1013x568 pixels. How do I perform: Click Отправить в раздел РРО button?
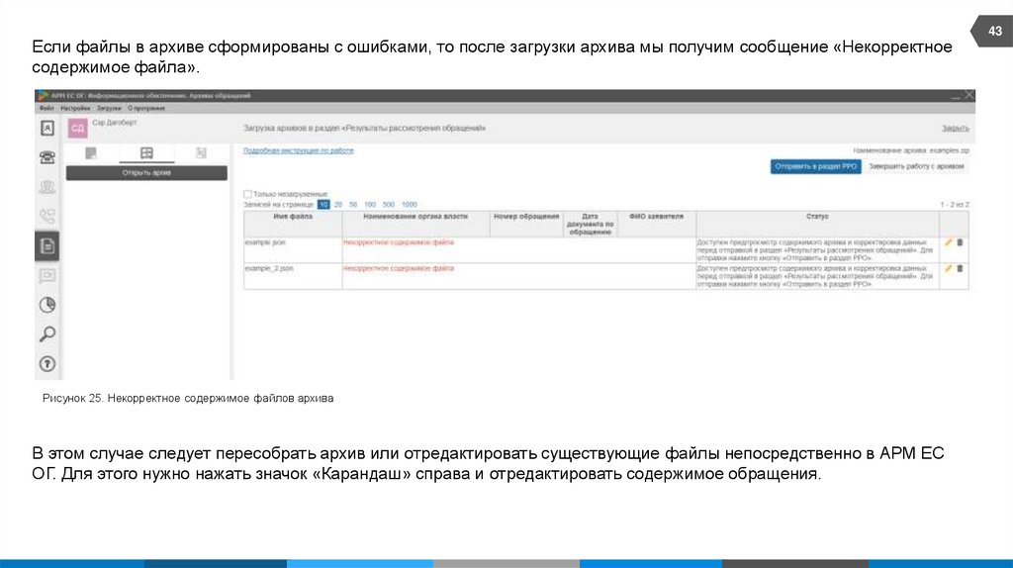[815, 166]
